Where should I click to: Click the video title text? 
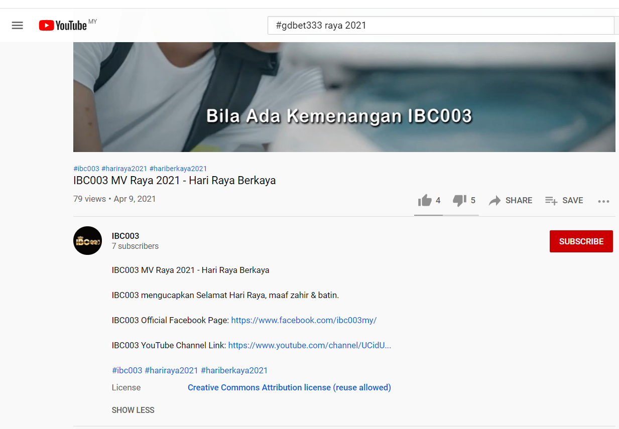coord(175,181)
